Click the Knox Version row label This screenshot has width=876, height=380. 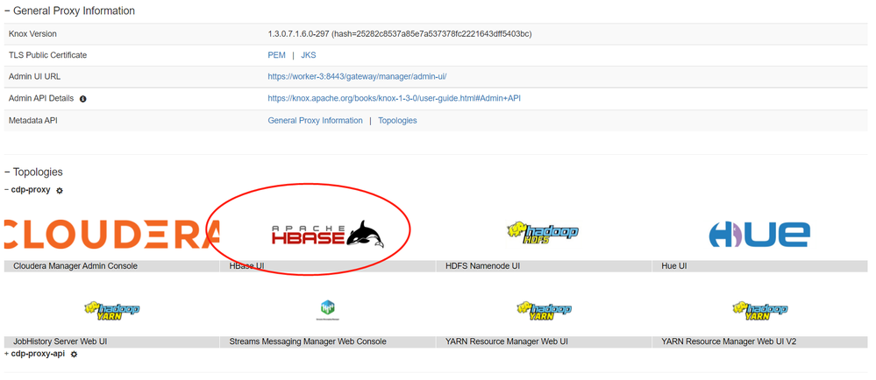(x=33, y=34)
